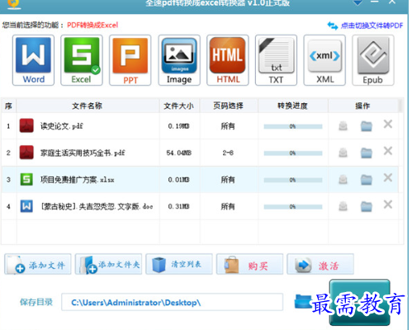
Task: Click progress bar of 读史论文.pdf
Action: point(293,126)
